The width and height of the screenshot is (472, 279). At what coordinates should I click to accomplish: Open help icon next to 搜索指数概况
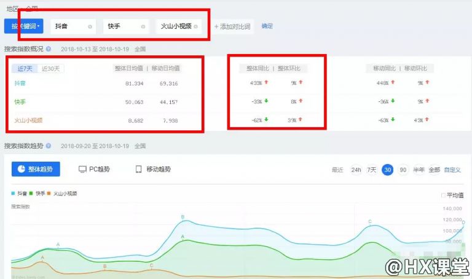pyautogui.click(x=48, y=49)
